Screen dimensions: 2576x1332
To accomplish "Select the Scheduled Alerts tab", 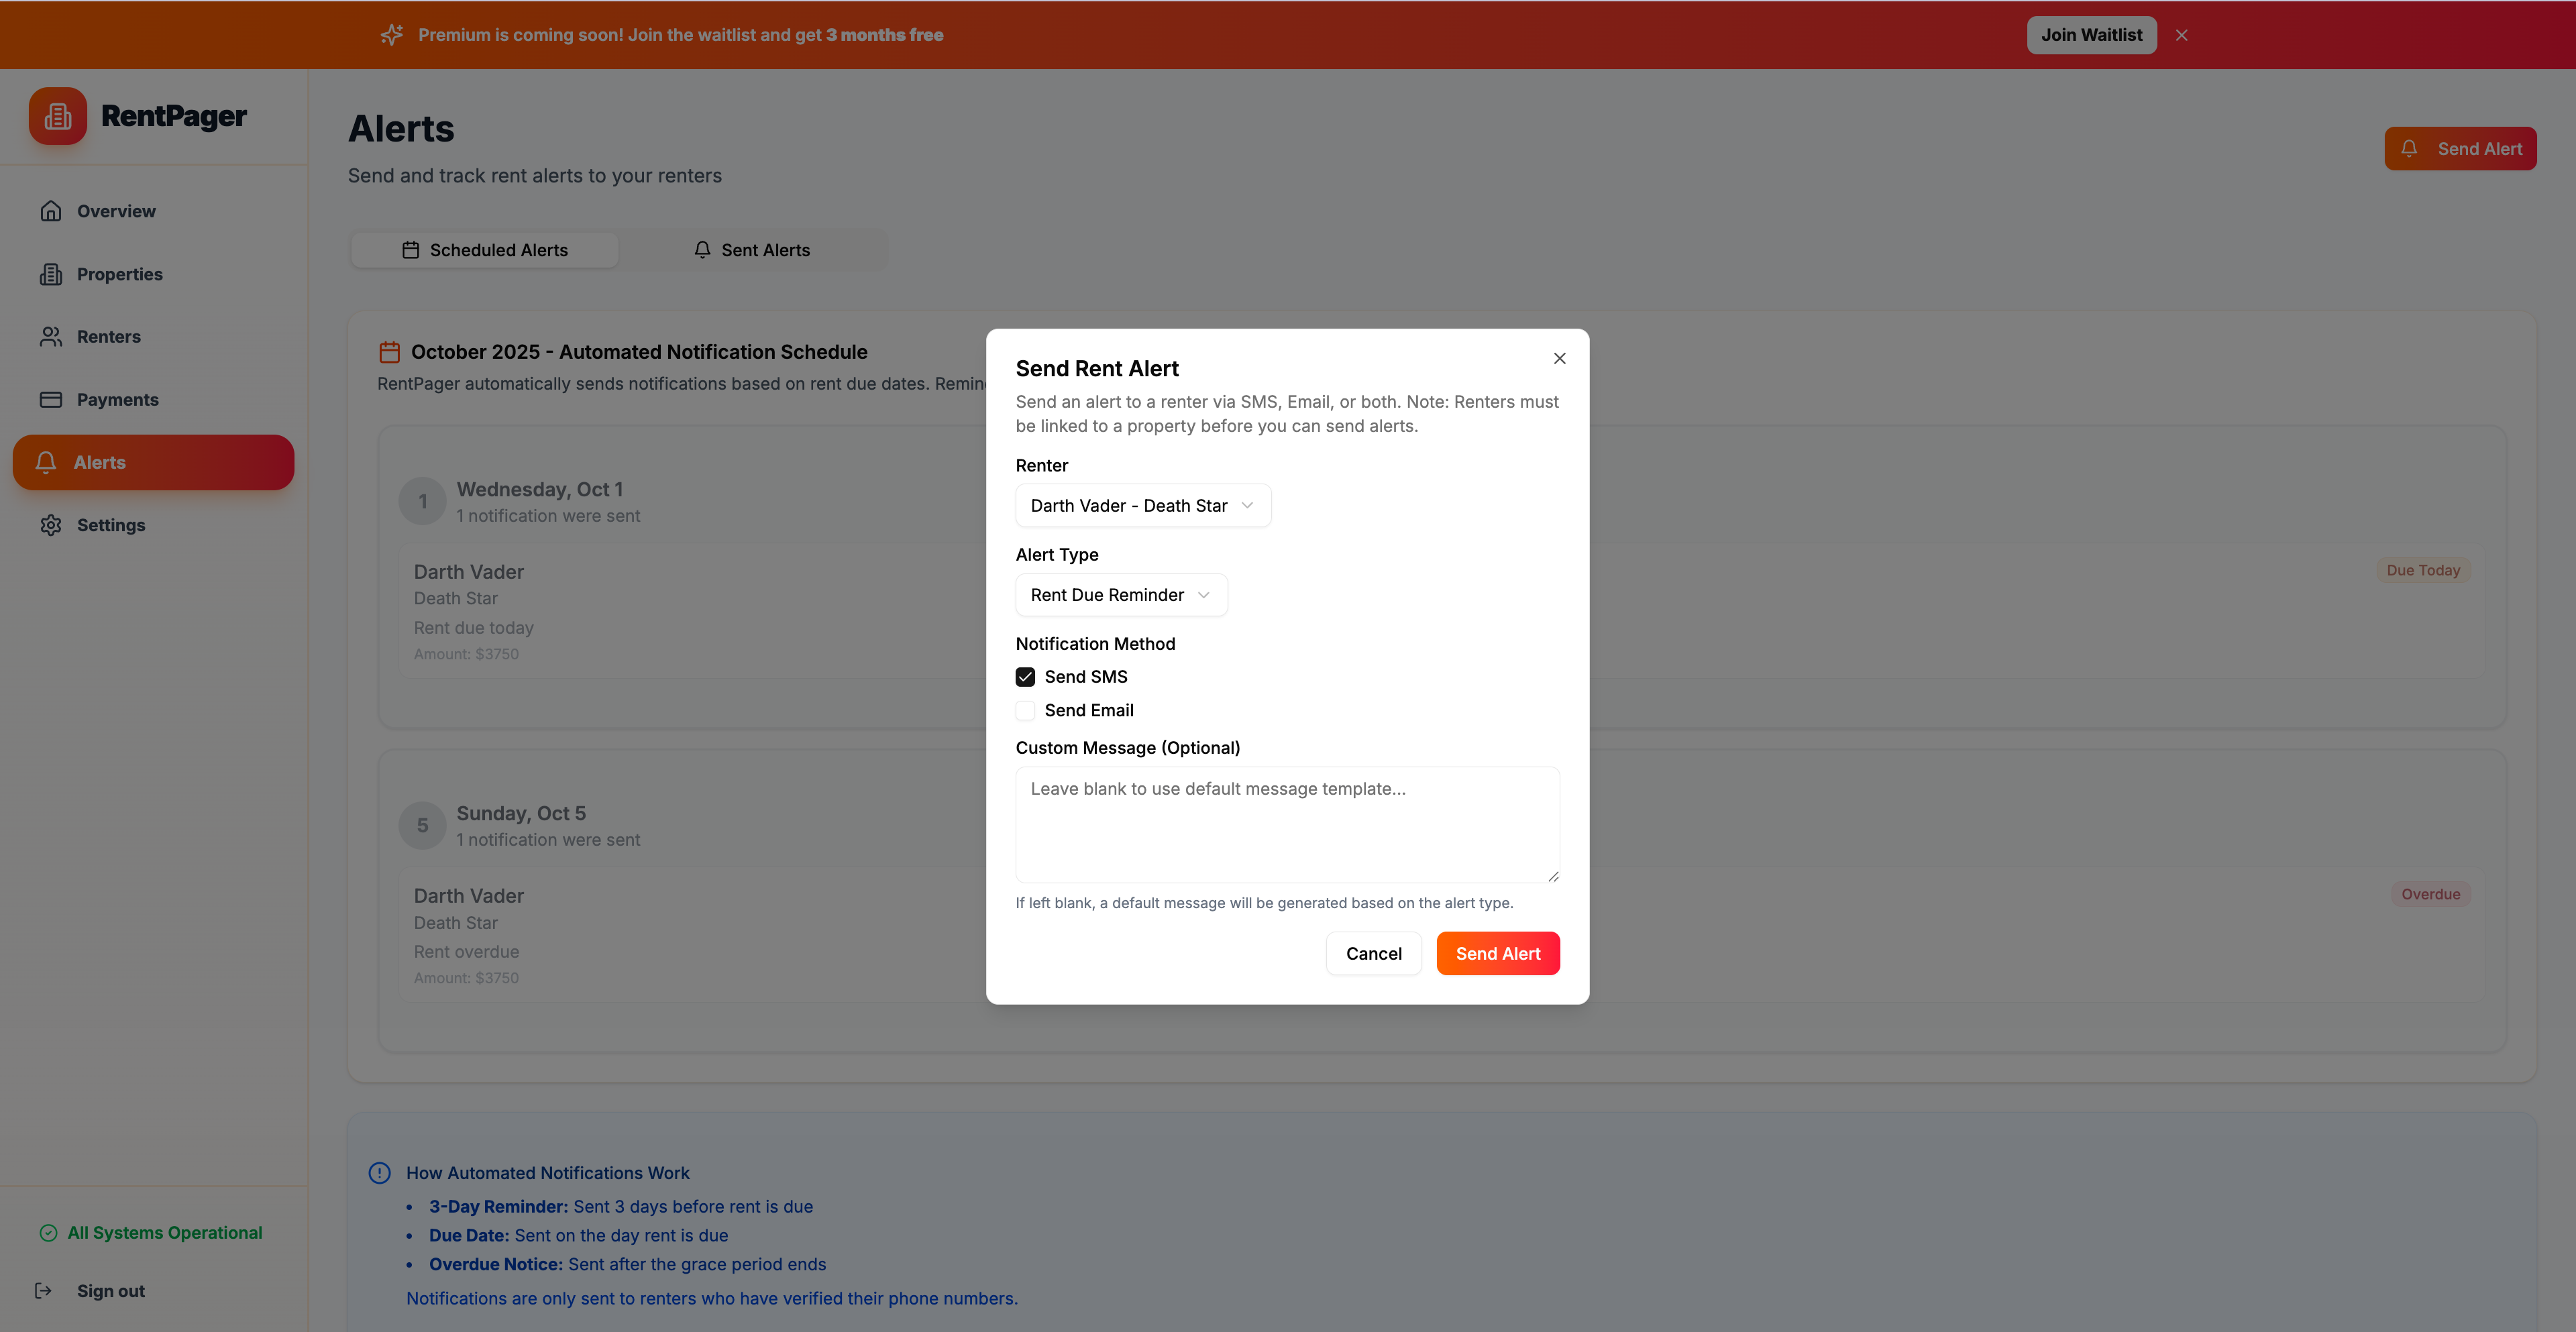I will pyautogui.click(x=485, y=250).
